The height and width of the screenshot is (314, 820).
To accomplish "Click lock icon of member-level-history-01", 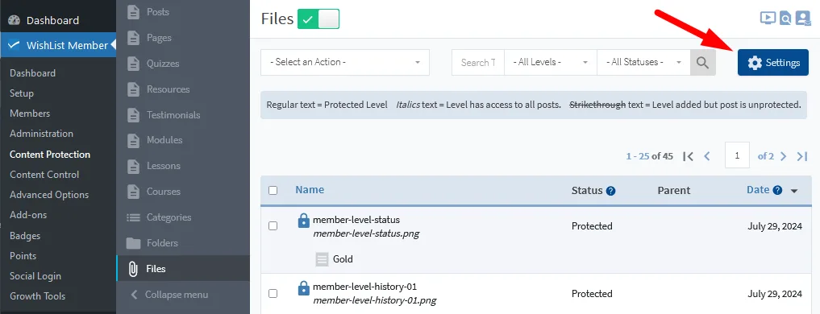I will pyautogui.click(x=303, y=288).
